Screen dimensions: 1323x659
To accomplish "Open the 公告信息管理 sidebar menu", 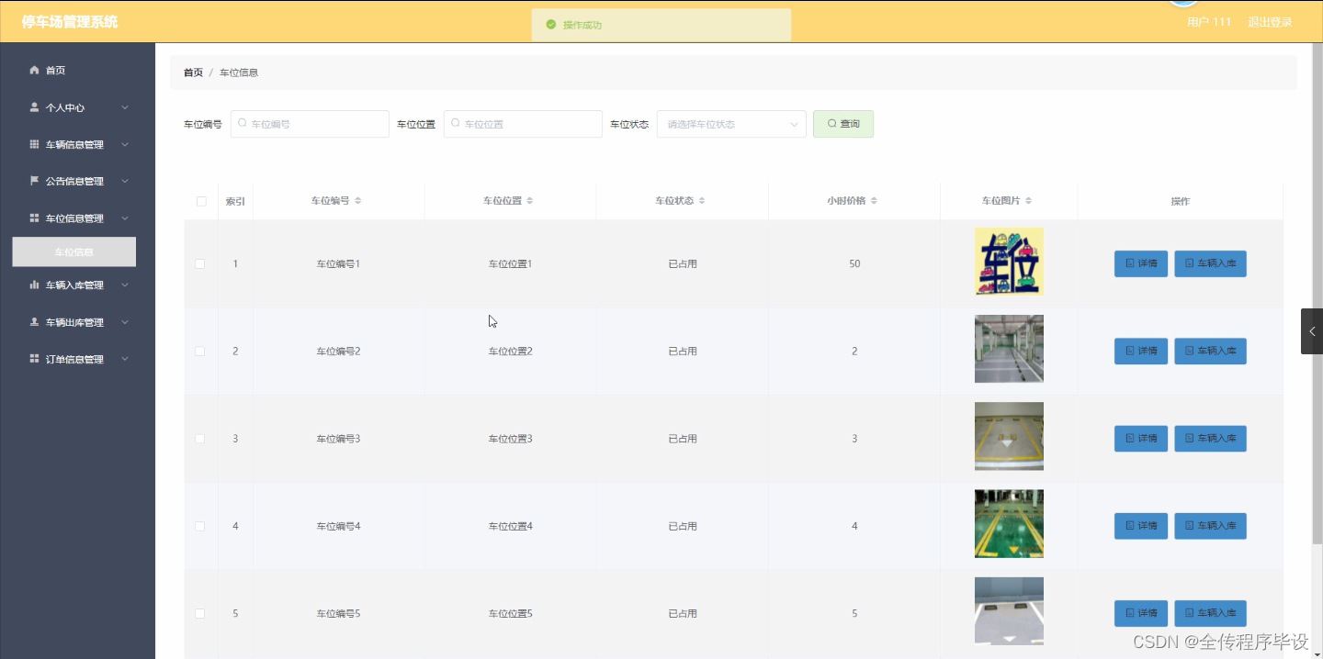I will coord(77,181).
